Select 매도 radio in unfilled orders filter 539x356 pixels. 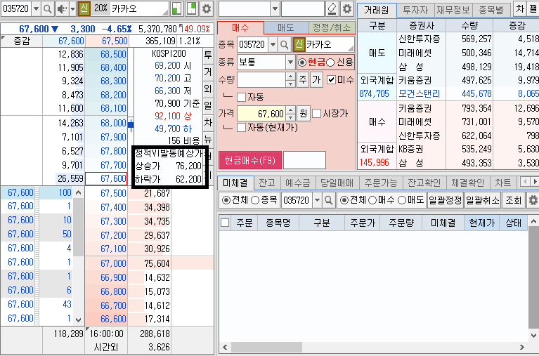pos(402,200)
